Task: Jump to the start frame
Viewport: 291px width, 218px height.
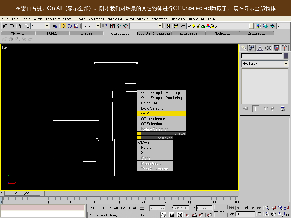Action: (x=232, y=207)
